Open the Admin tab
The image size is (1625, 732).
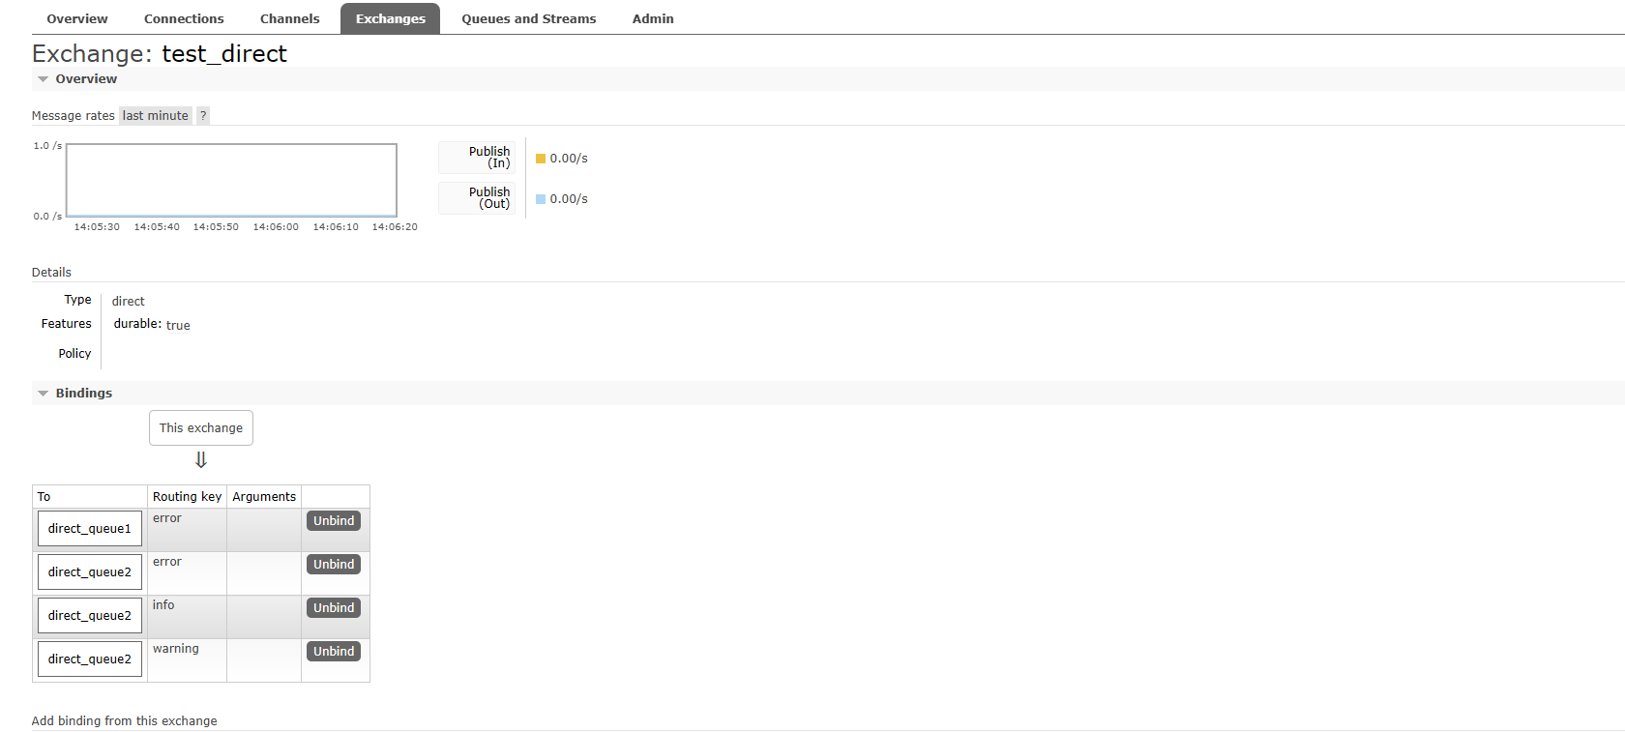[x=653, y=18]
